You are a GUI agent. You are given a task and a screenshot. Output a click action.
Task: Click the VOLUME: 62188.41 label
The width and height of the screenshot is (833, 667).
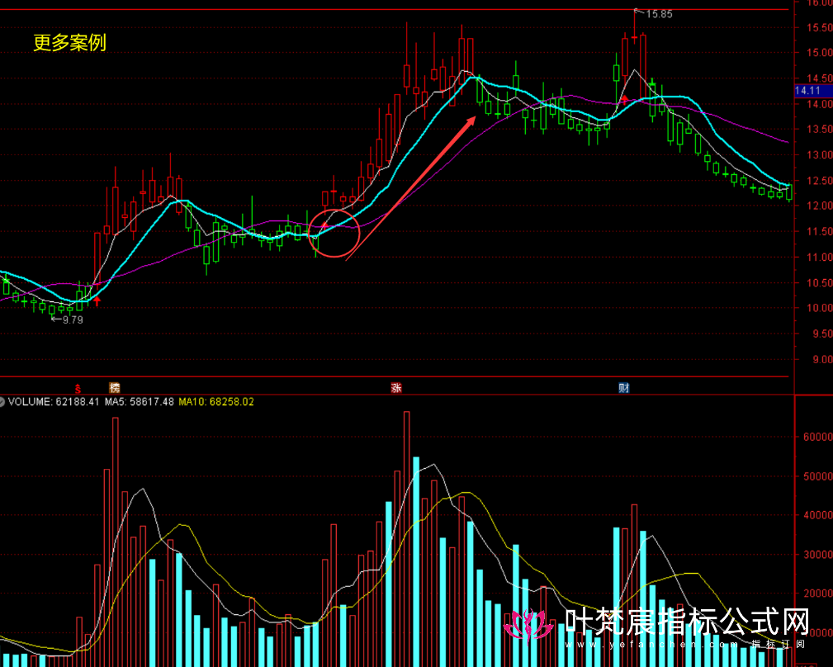pos(54,402)
